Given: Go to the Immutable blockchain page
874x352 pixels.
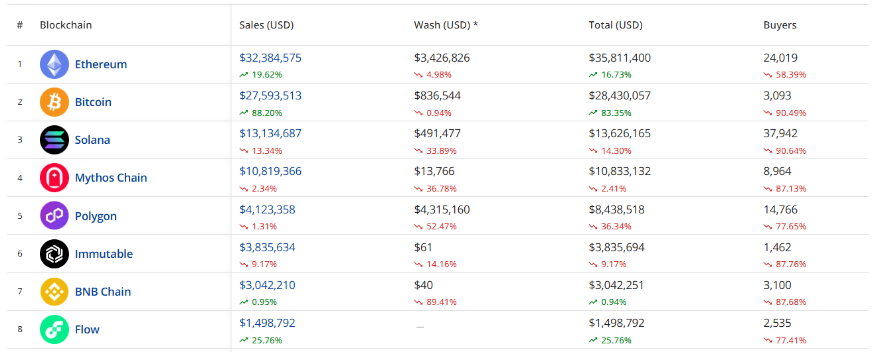Looking at the screenshot, I should click(104, 254).
